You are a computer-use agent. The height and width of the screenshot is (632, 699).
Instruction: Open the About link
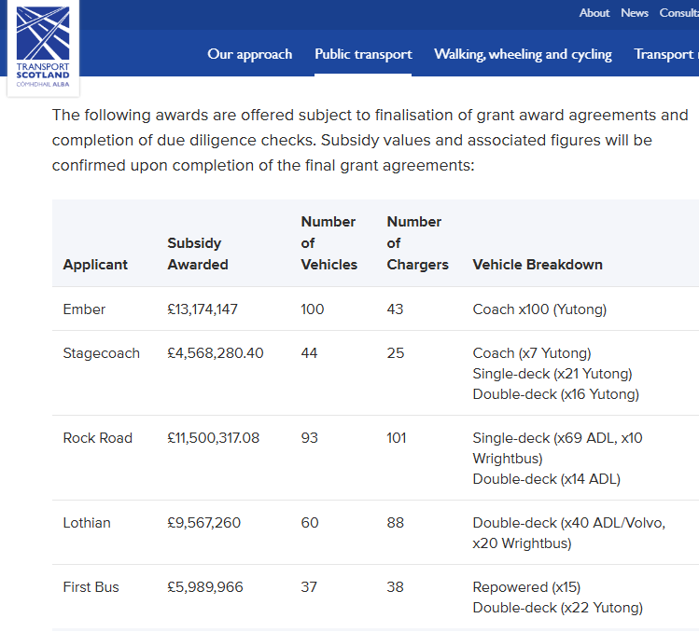click(594, 13)
